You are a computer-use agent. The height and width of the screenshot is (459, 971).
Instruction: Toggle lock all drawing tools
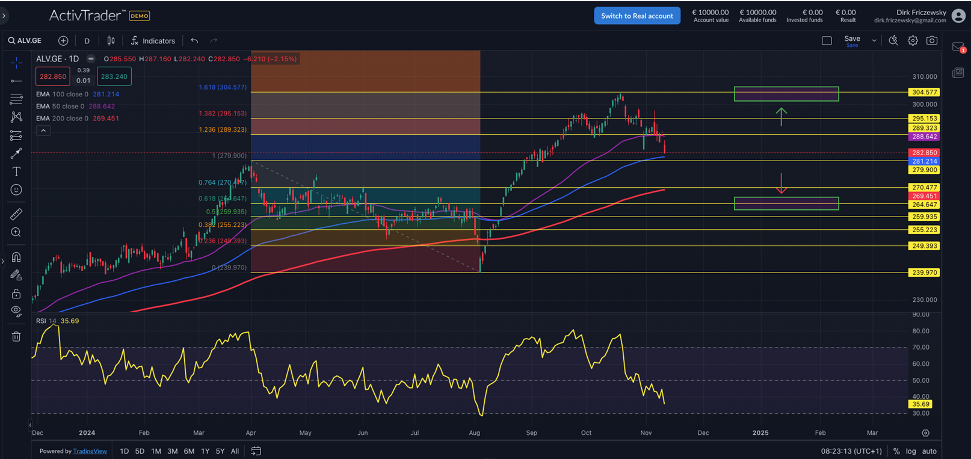(x=16, y=294)
